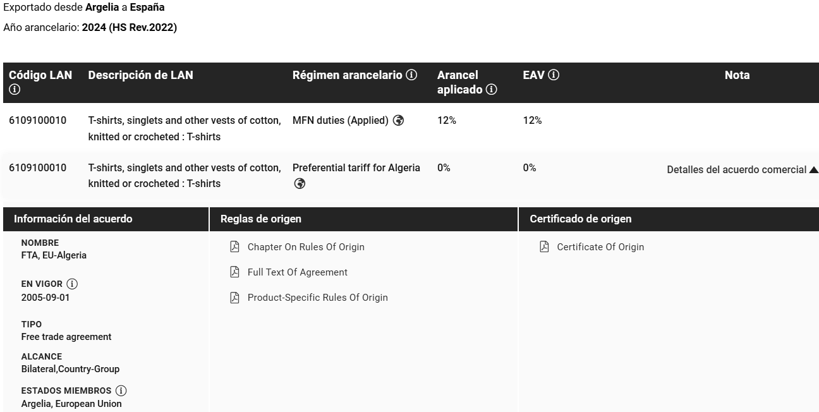Click the info icon beside Régimen arancelario
The image size is (819, 412).
[411, 75]
